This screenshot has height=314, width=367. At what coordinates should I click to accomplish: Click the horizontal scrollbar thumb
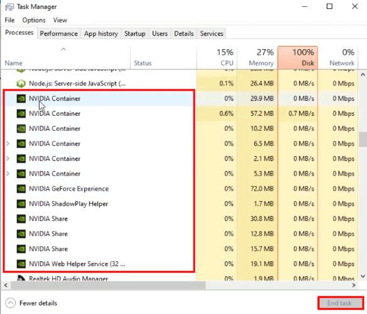[108, 285]
